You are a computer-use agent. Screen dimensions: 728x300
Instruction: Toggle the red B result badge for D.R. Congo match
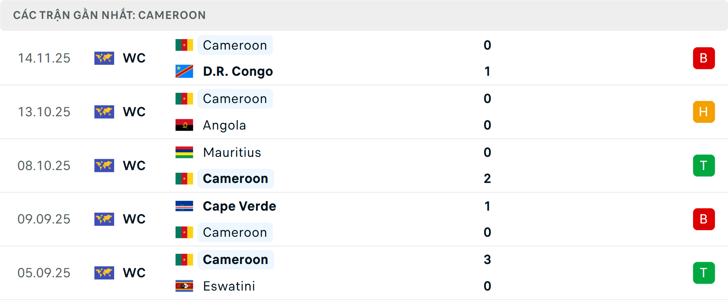coord(704,58)
